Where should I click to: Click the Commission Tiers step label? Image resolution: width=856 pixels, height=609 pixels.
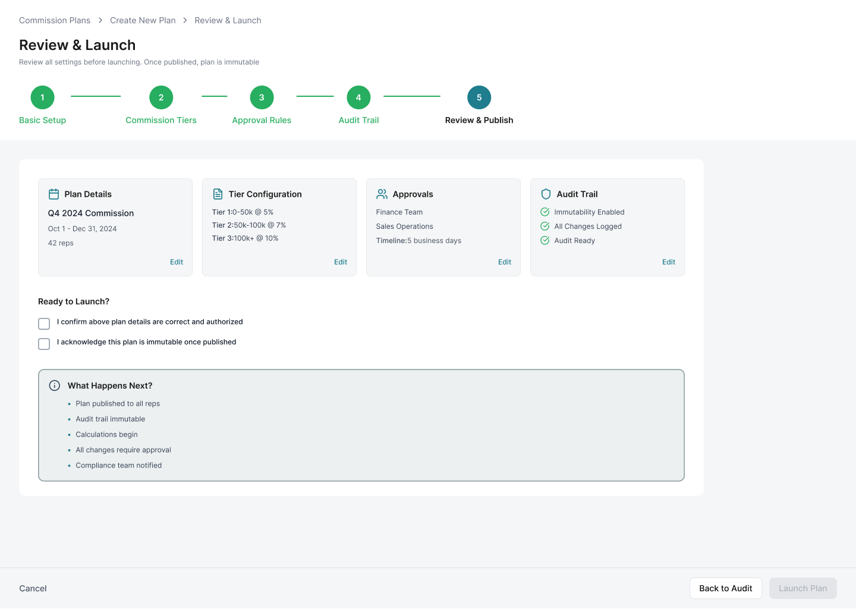click(161, 120)
